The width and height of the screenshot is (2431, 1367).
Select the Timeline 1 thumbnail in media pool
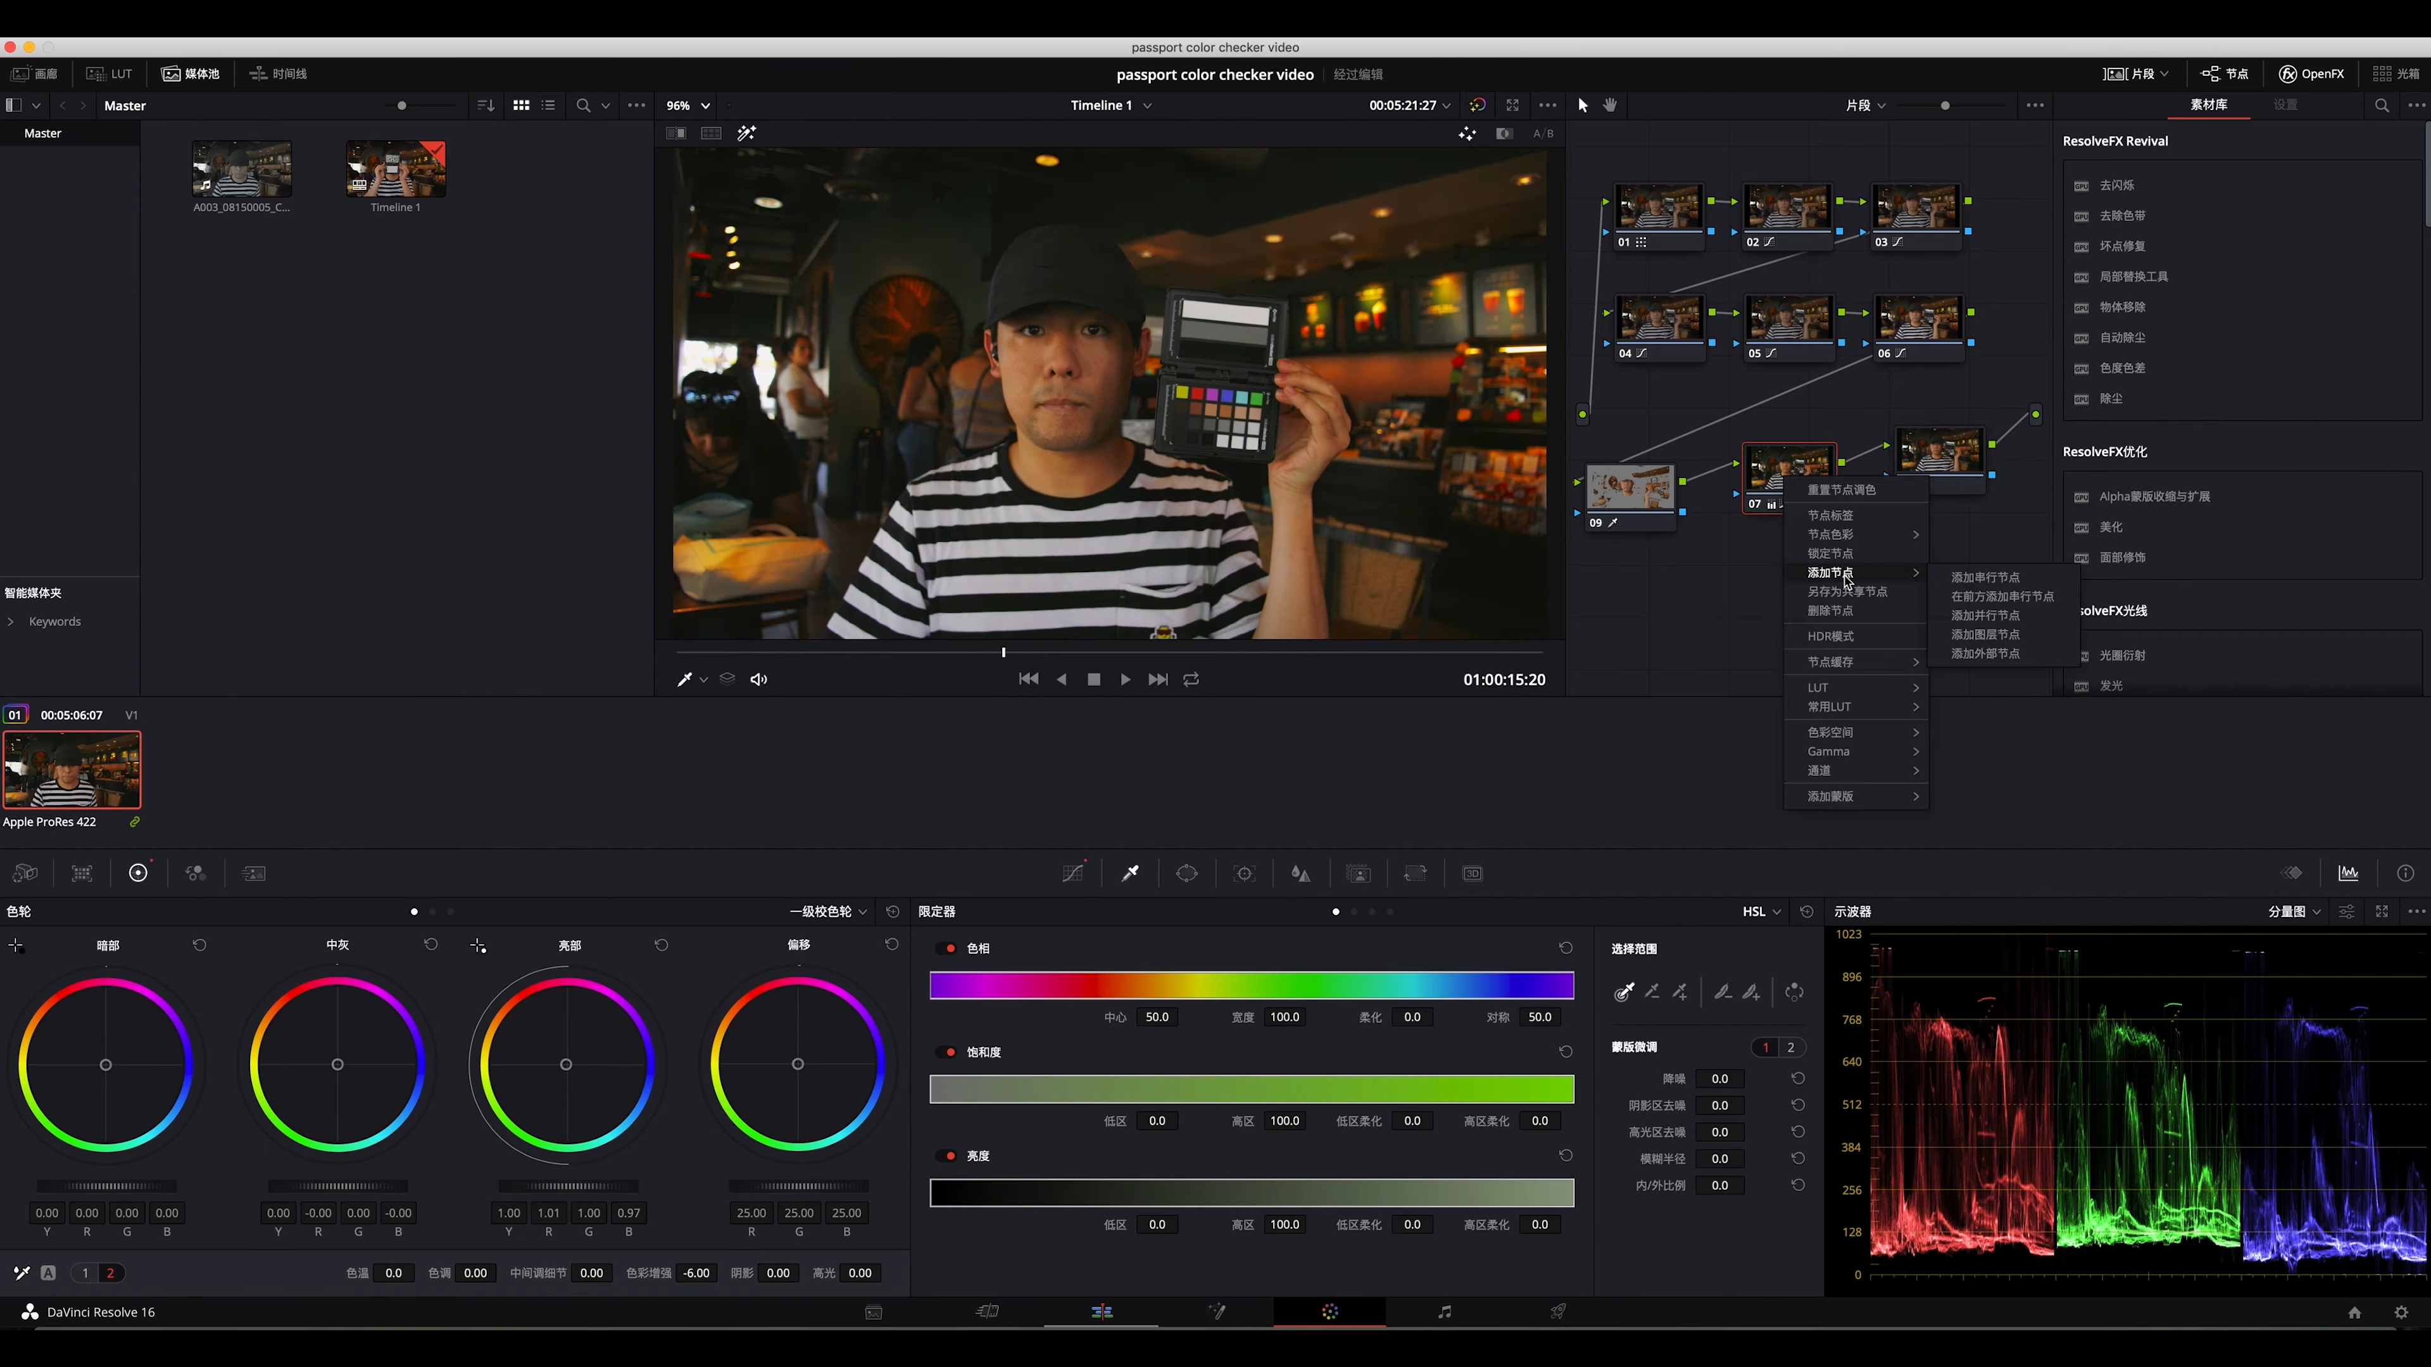[396, 170]
